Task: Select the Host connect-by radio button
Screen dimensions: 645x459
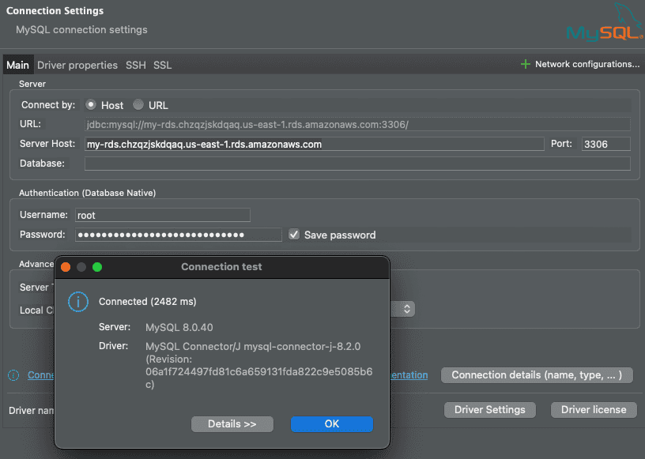Action: pos(91,104)
